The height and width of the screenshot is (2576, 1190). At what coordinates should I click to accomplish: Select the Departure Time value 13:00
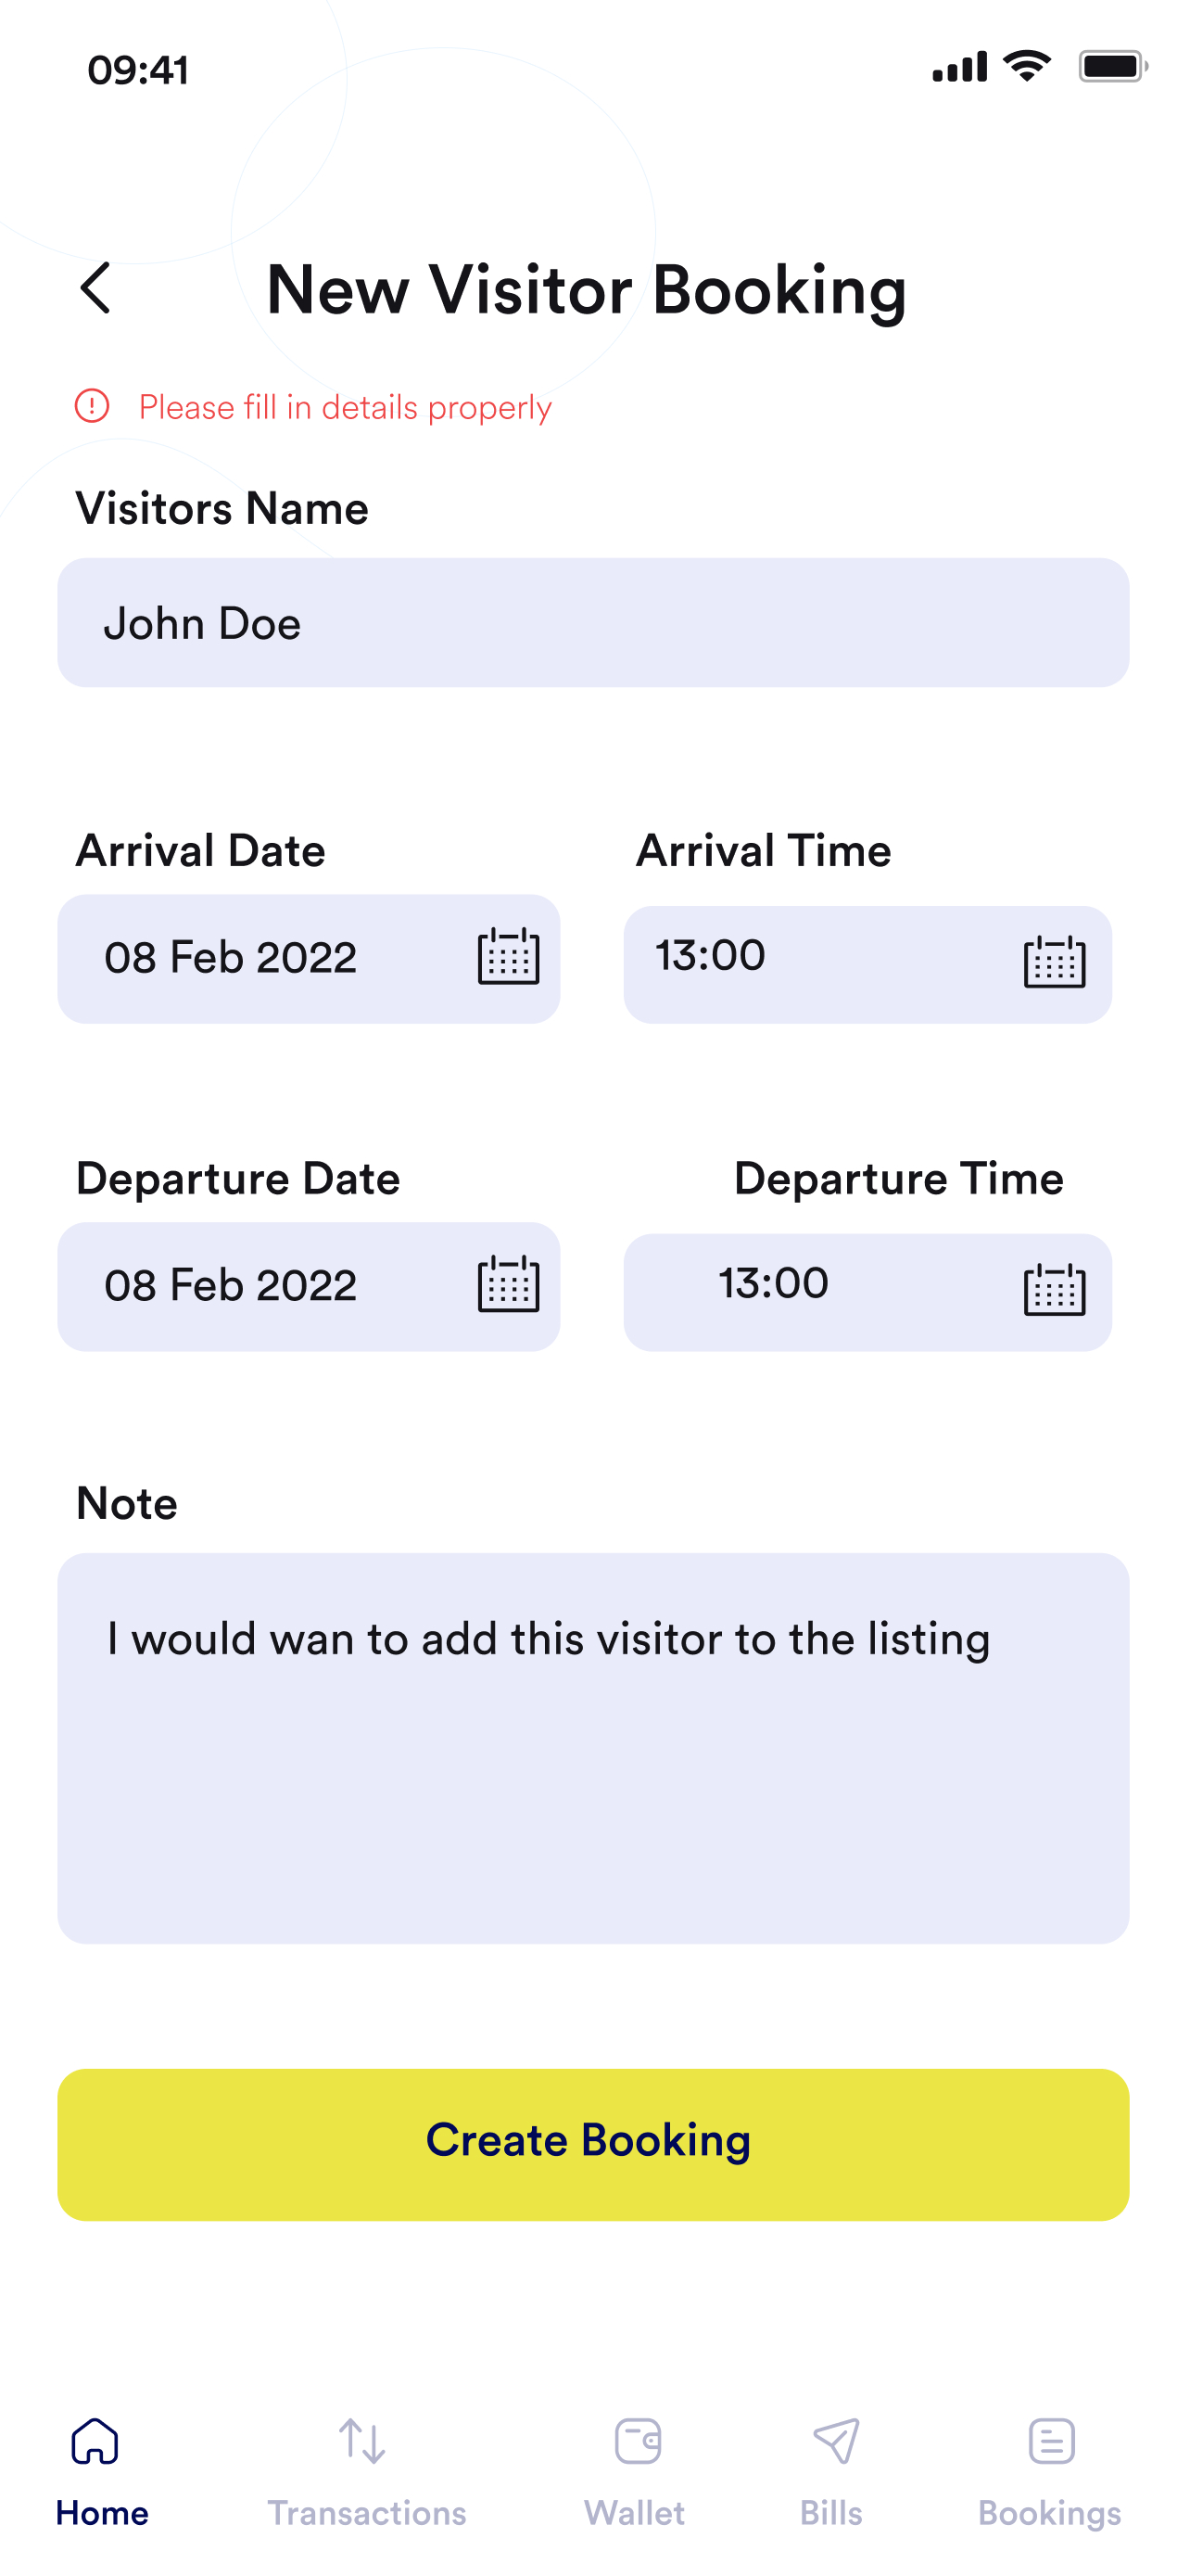773,1283
